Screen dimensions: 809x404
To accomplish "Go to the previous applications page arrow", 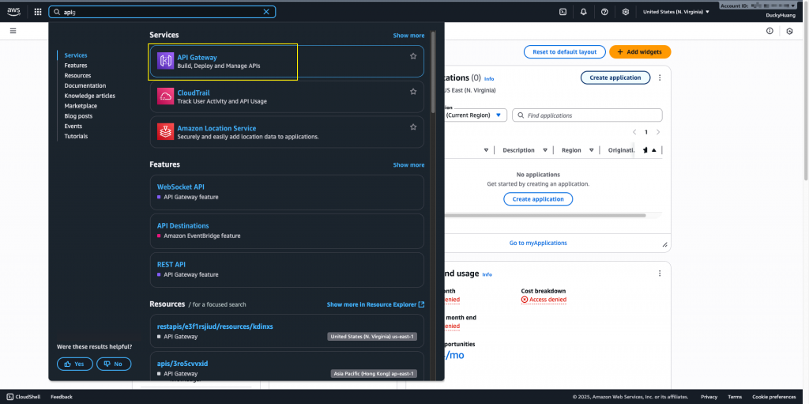I will pyautogui.click(x=634, y=132).
